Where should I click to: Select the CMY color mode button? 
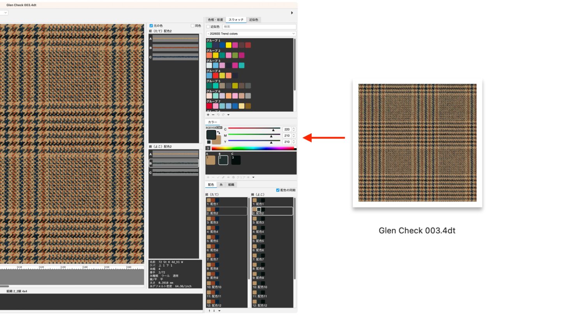(x=219, y=128)
